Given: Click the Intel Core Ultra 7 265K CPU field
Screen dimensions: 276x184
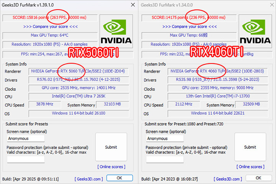Looking at the screenshot, I should (x=79, y=96).
